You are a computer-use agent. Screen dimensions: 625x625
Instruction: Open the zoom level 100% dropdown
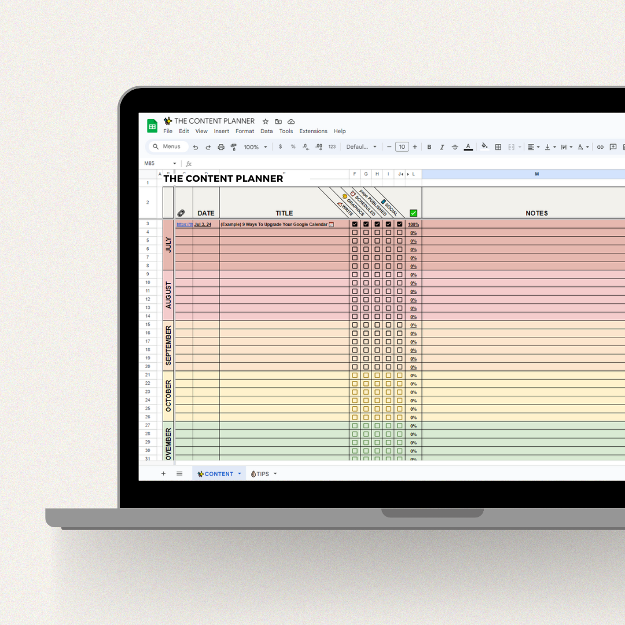256,147
